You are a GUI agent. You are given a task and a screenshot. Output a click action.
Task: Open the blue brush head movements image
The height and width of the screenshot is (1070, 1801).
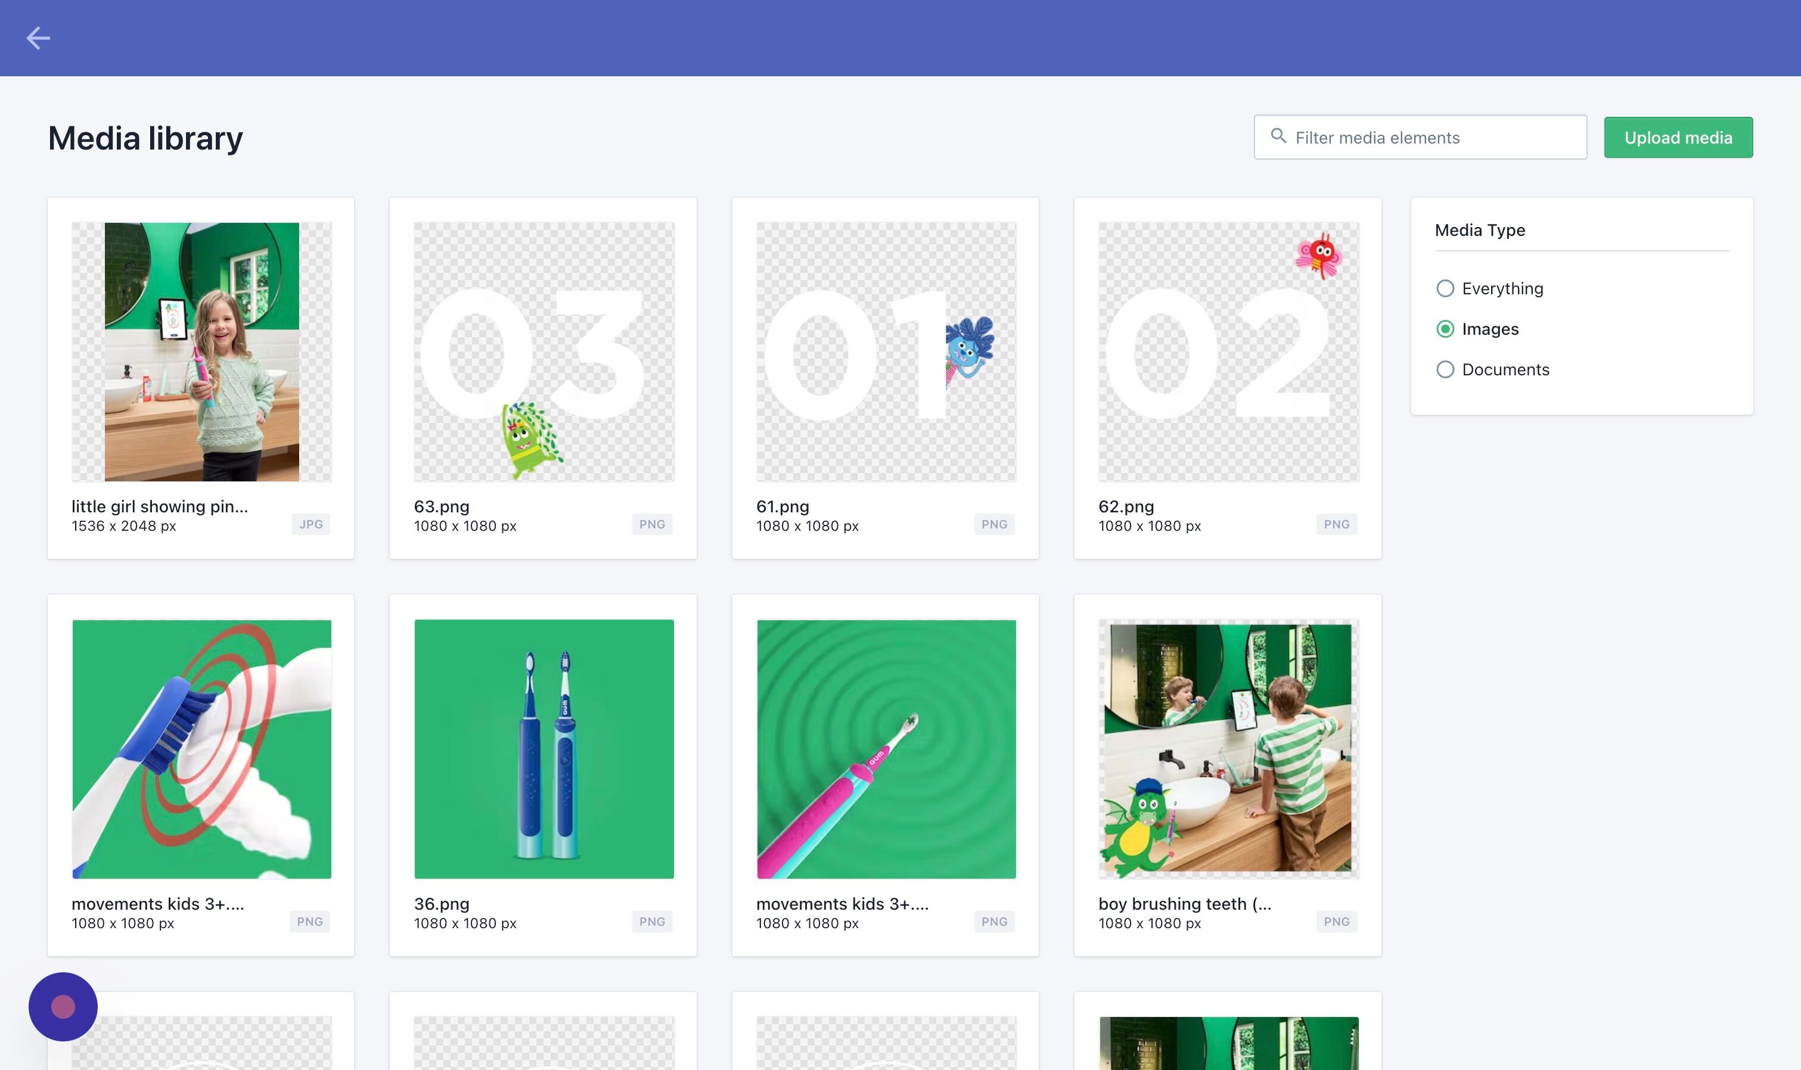tap(201, 749)
